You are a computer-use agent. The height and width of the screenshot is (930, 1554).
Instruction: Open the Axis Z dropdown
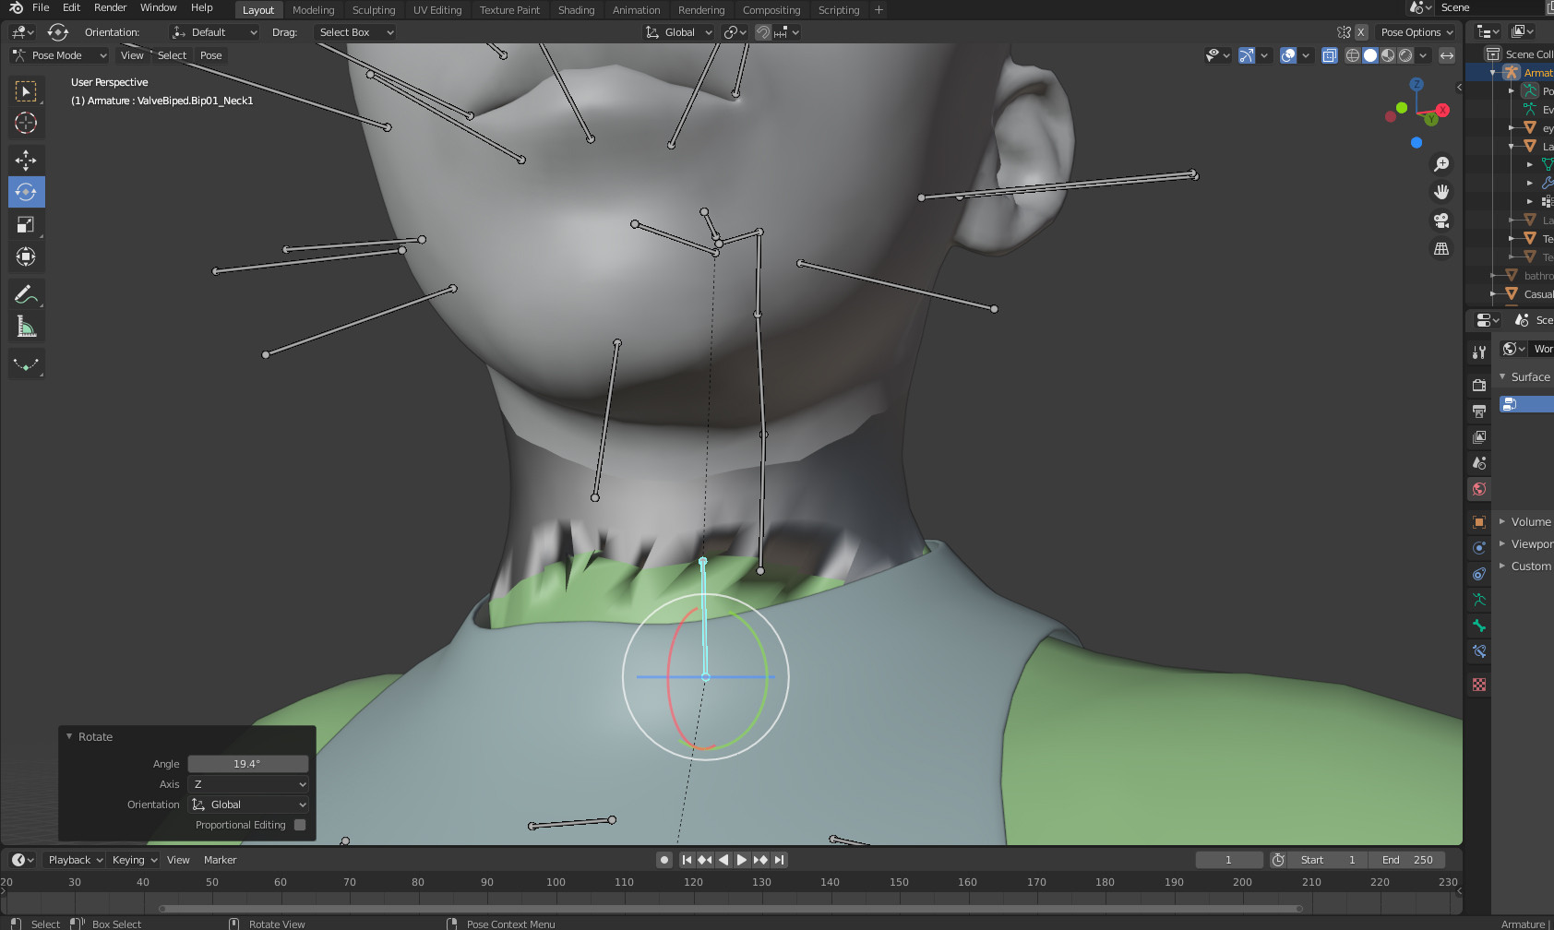tap(248, 784)
